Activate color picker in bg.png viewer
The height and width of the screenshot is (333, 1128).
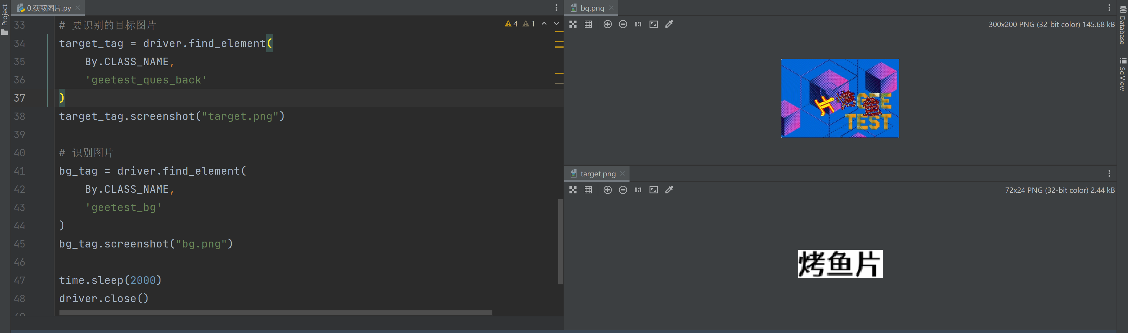[x=669, y=24]
